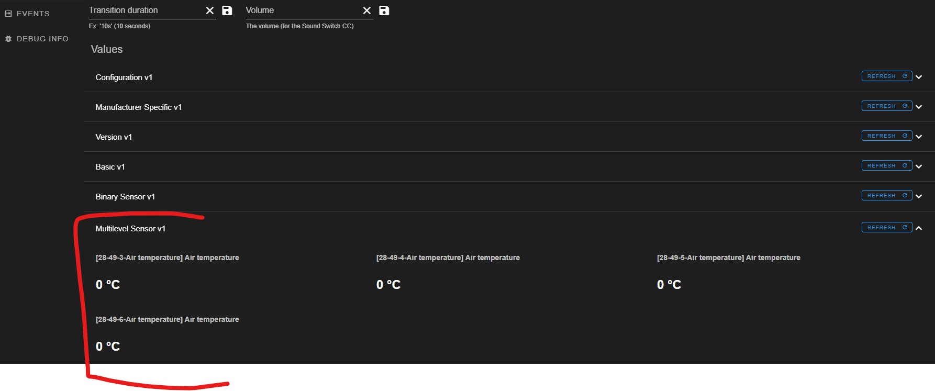935x391 pixels.
Task: Select the 28-49-4 Air temperature label
Action: click(x=448, y=258)
